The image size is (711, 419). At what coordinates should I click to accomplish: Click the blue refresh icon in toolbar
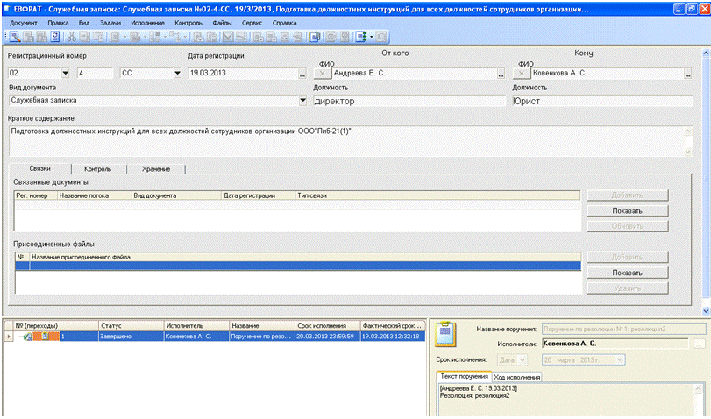coord(55,37)
